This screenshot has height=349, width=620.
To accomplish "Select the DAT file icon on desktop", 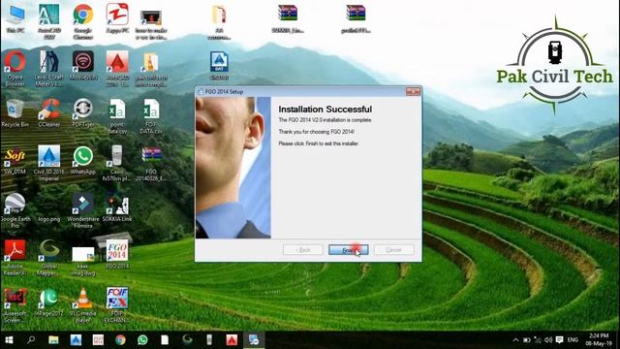I will 219,66.
